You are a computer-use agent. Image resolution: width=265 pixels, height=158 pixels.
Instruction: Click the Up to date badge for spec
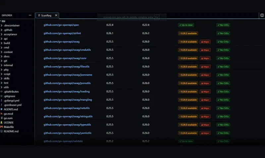click(186, 25)
